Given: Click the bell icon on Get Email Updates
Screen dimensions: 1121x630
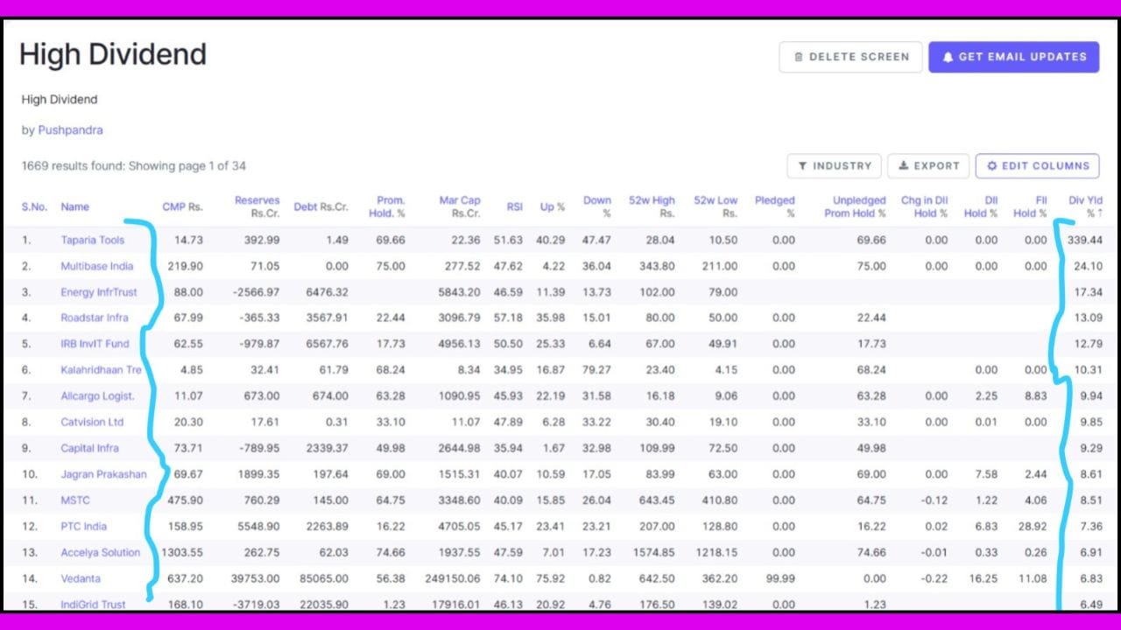Looking at the screenshot, I should point(948,56).
